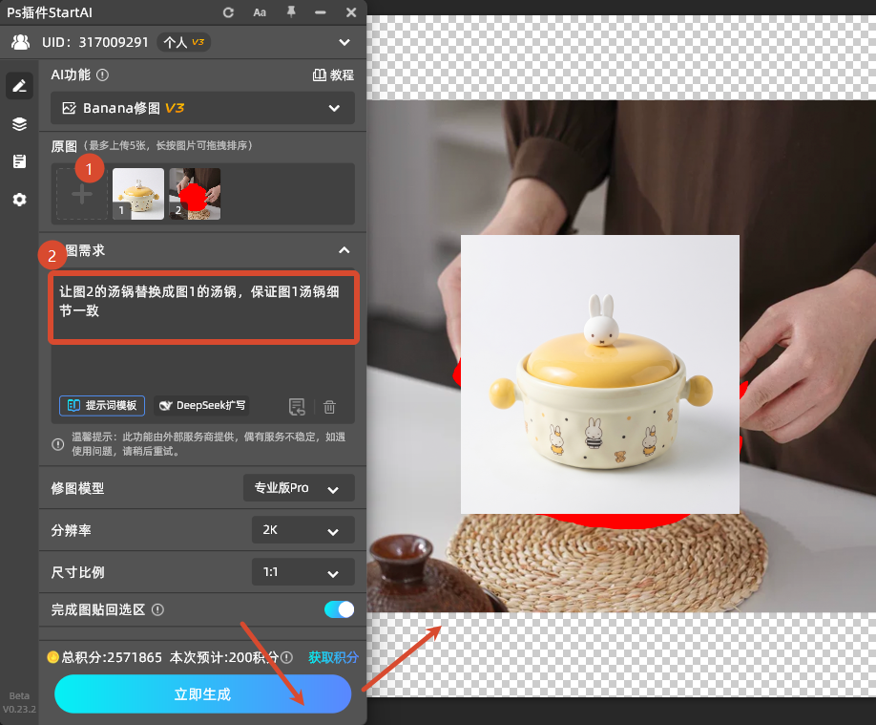The height and width of the screenshot is (725, 876).
Task: Click the trash icon to clear prompt
Action: 328,406
